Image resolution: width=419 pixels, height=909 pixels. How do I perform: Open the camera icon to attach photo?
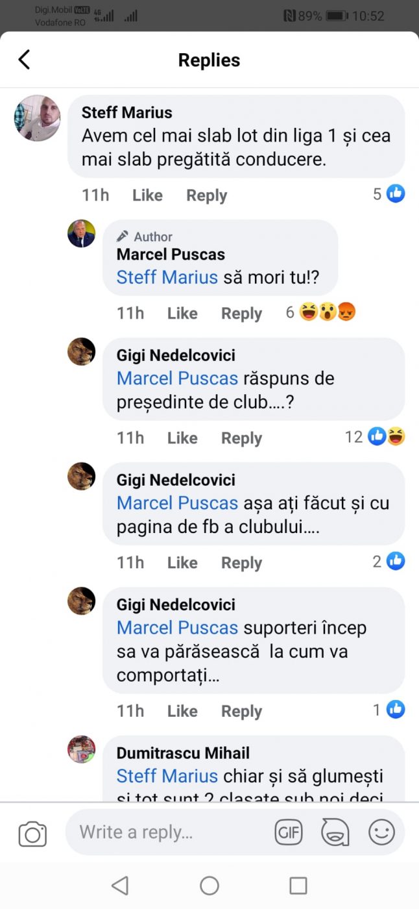[32, 834]
